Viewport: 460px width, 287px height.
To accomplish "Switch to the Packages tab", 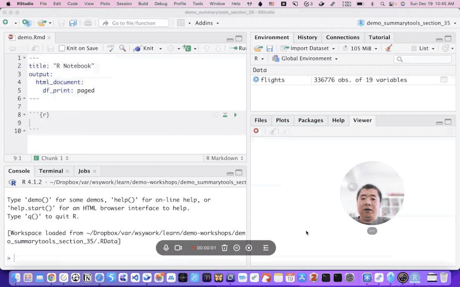I will (310, 120).
